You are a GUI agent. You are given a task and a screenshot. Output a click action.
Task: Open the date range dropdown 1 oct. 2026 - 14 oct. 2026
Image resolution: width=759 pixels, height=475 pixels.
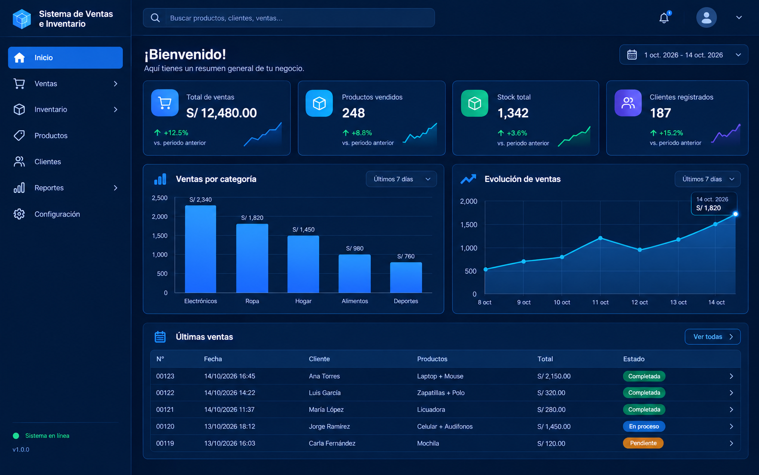(x=684, y=55)
